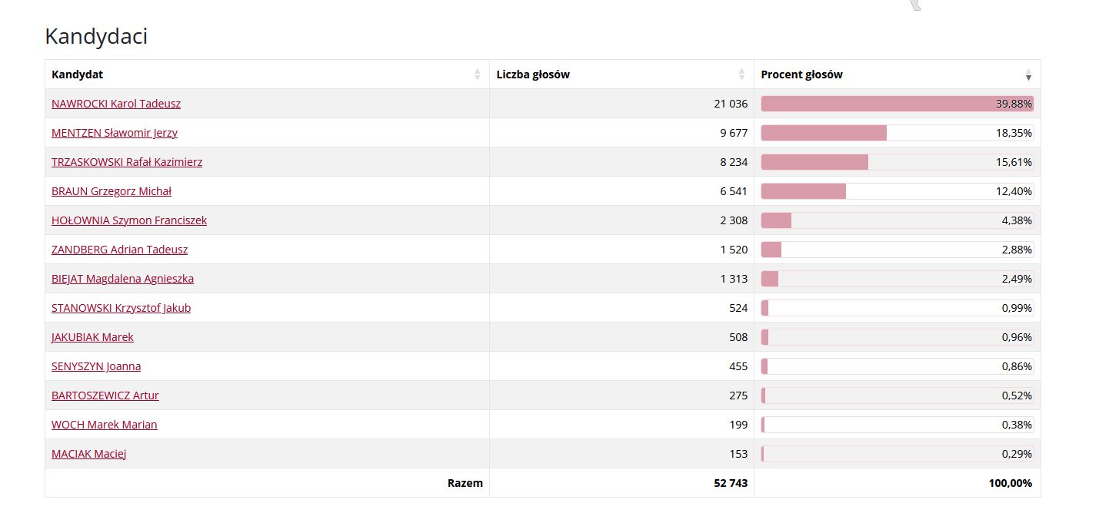This screenshot has width=1109, height=513.
Task: Sort by Liczba głosów column arrows
Action: (x=741, y=74)
